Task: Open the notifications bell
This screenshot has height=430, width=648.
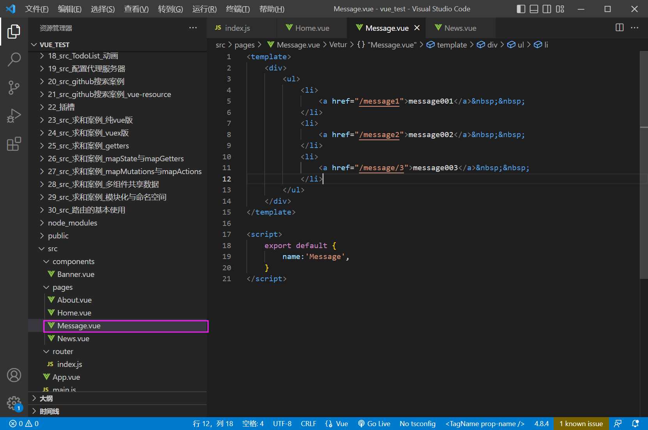Action: [635, 424]
